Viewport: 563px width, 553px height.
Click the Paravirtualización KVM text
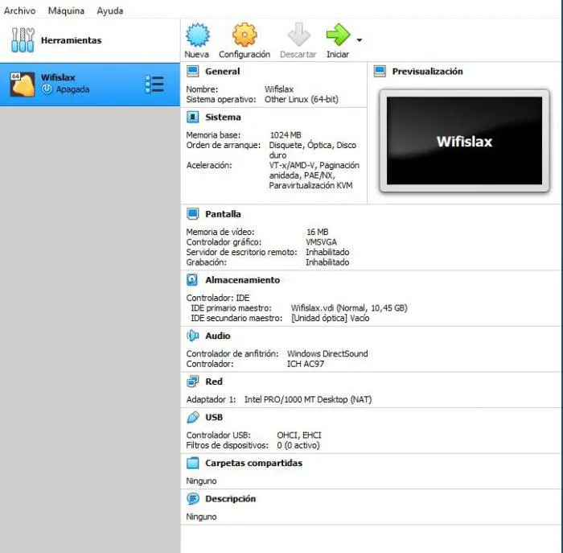[x=310, y=185]
